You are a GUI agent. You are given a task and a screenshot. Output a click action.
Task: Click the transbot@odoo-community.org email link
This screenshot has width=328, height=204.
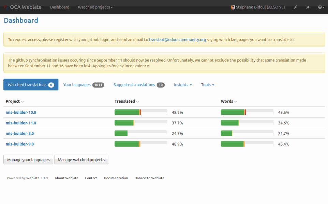[177, 39]
